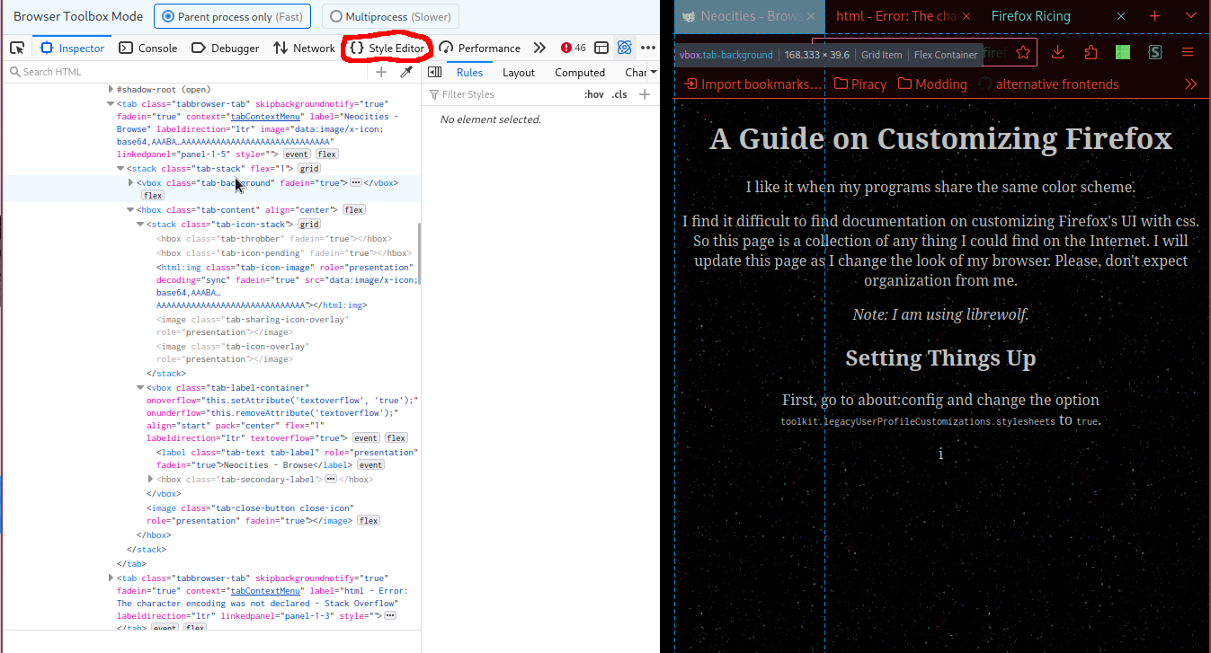The width and height of the screenshot is (1211, 653).
Task: Open the Piracy bookmarks folder
Action: [859, 84]
